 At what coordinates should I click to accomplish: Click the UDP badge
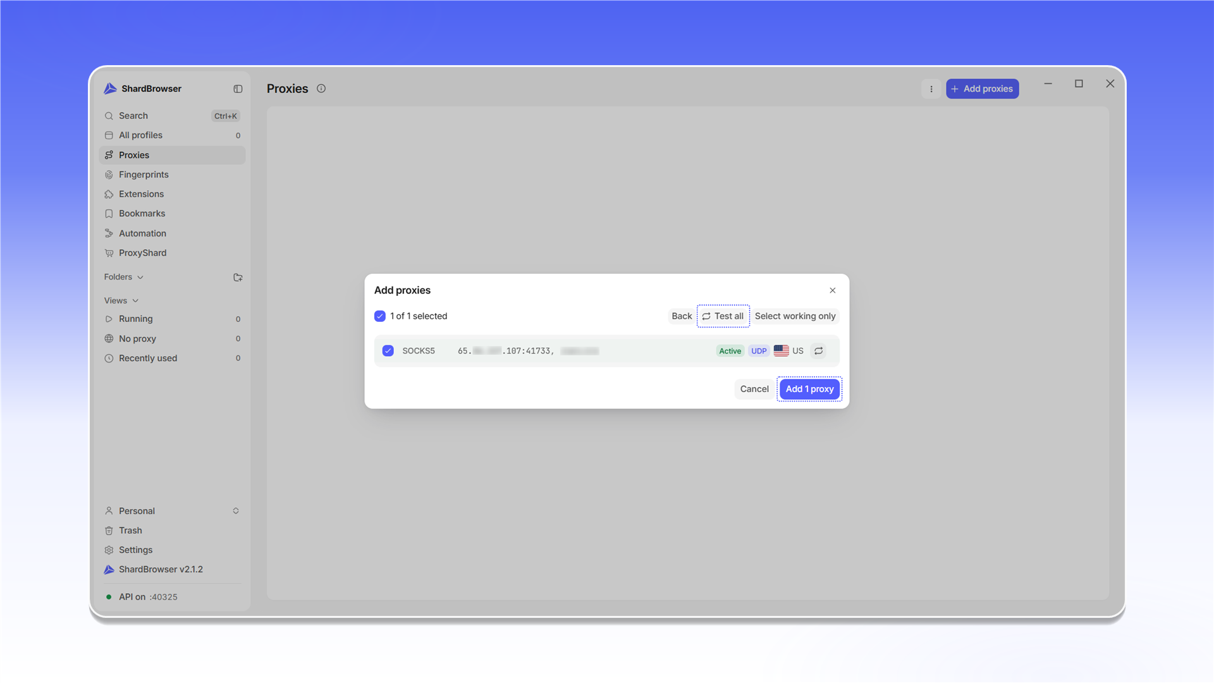tap(759, 351)
